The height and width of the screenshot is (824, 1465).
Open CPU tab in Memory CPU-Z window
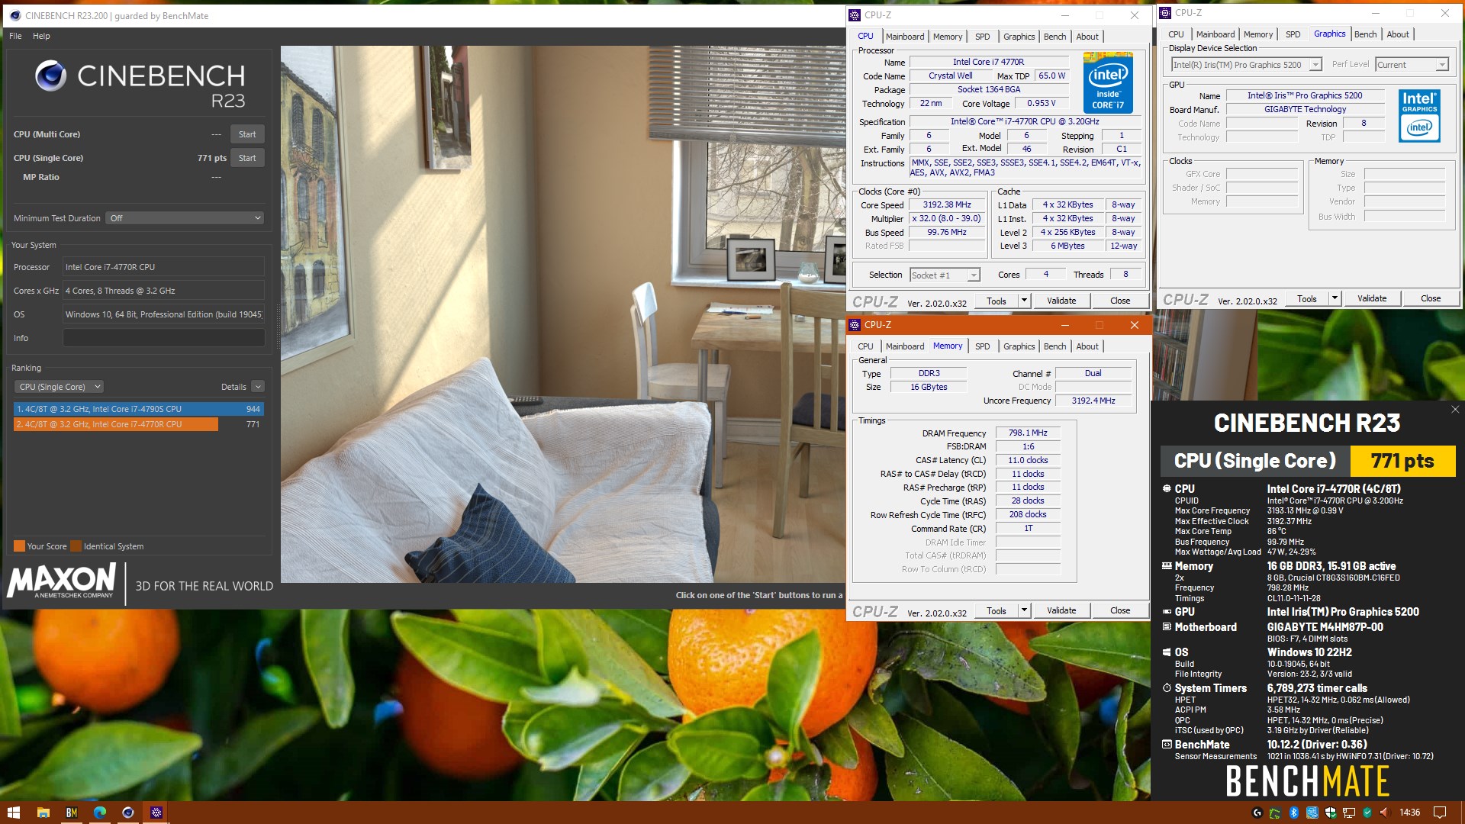tap(865, 346)
